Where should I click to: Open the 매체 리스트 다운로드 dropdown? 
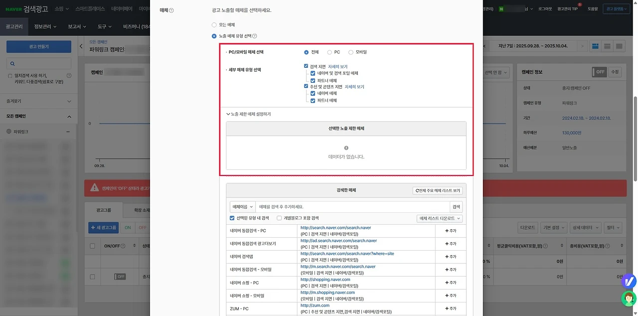pos(440,218)
